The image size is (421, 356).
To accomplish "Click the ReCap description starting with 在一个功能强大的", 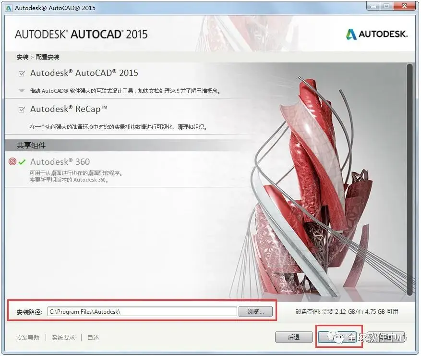I will click(119, 127).
